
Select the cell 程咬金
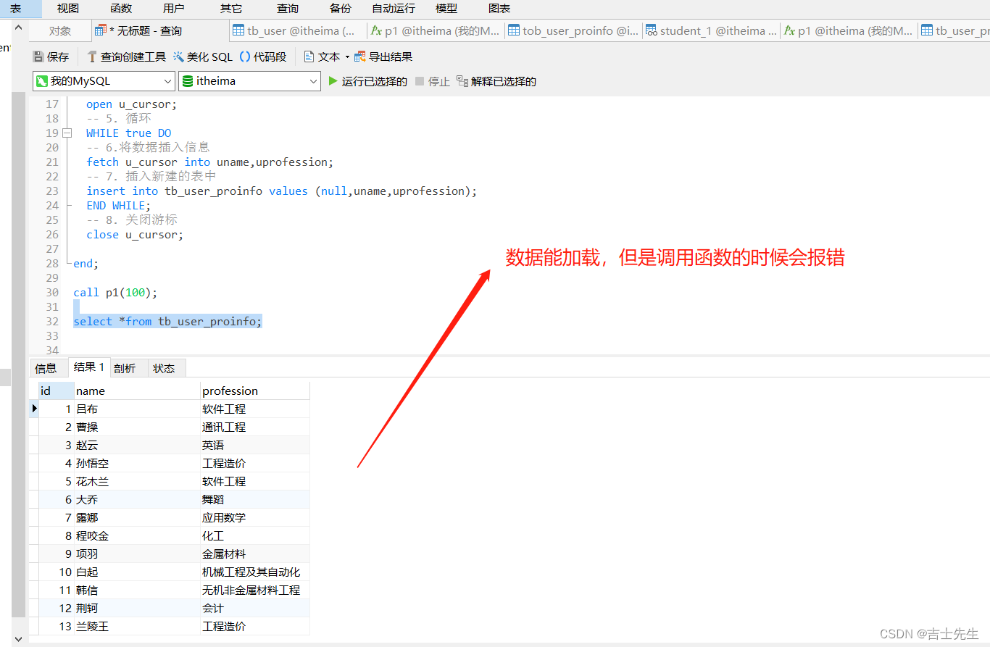(x=137, y=535)
